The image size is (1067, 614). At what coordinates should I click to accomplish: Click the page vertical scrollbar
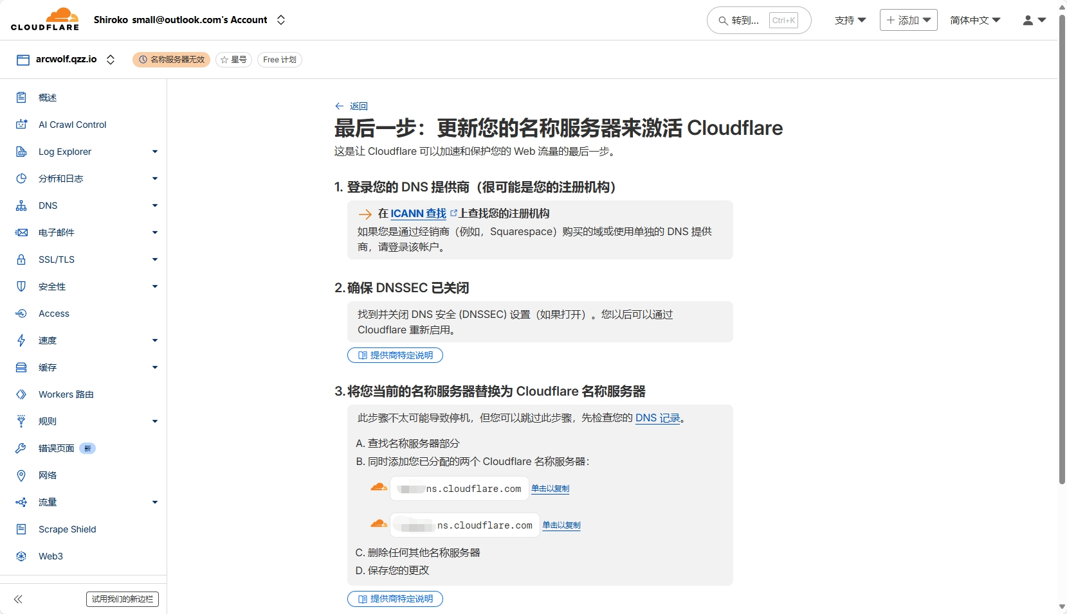tap(1062, 257)
